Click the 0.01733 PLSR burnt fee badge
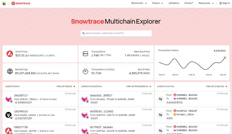Image resolution: width=232 pixels, height=134 pixels. [23, 118]
